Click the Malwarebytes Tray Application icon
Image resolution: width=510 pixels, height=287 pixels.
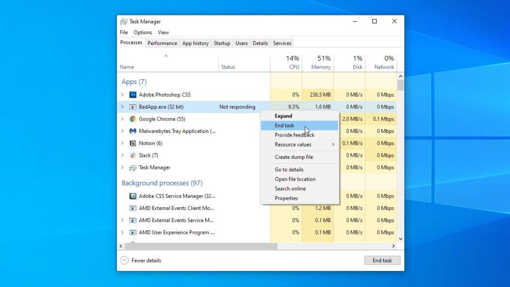click(x=133, y=131)
